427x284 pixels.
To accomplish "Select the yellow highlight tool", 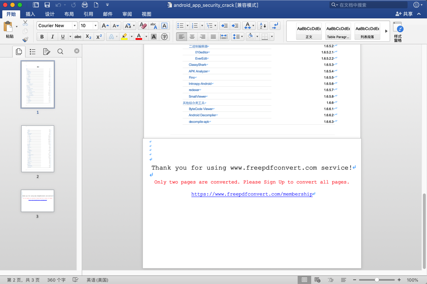I will 124,37.
